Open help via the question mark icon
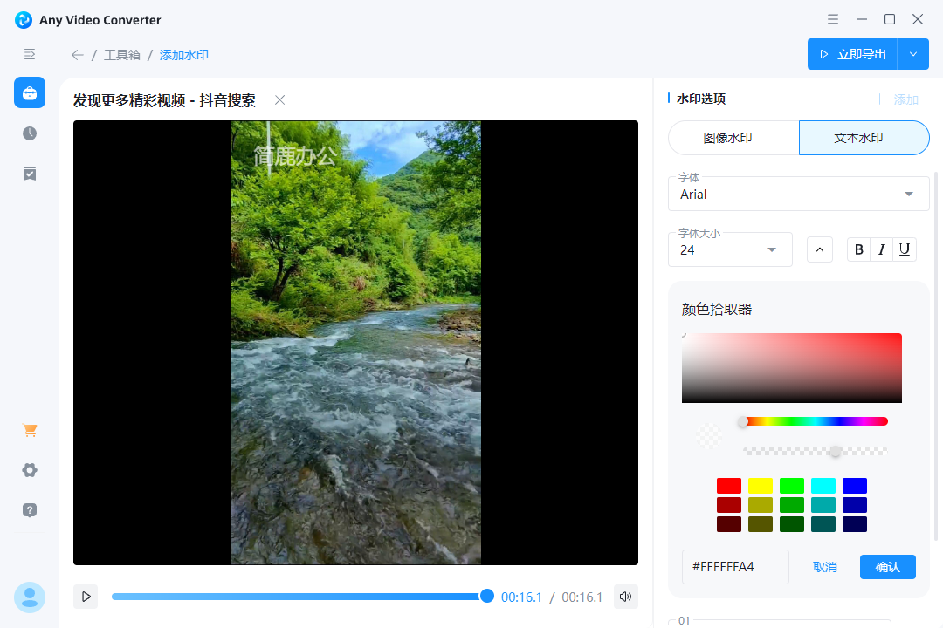This screenshot has width=943, height=628. click(29, 510)
